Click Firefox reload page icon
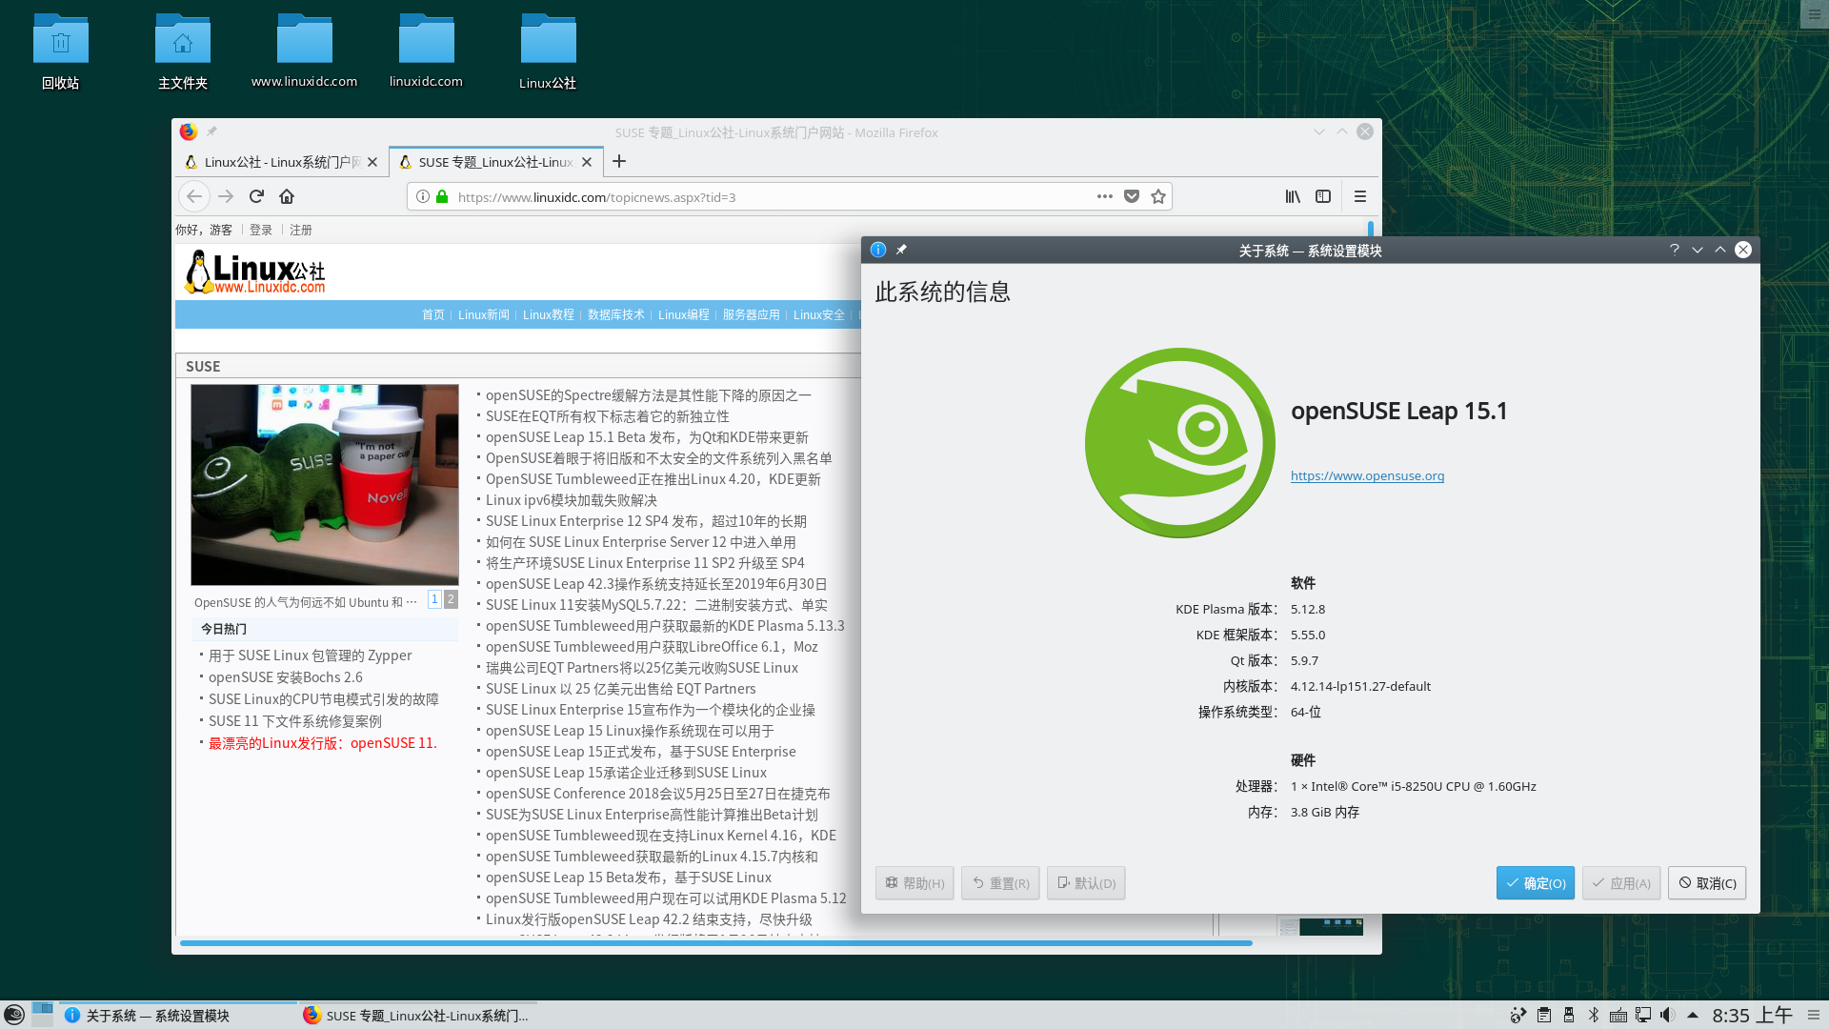The height and width of the screenshot is (1029, 1829). pos(256,196)
